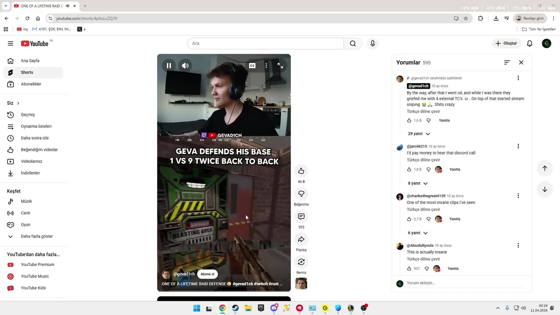Like the comment with 2,7 B likes
560x315 pixels.
[409, 219]
